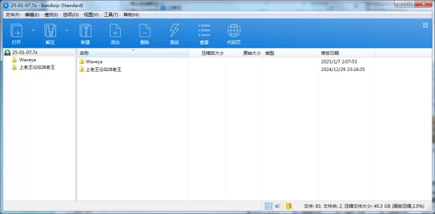435x214 pixels.
Task: Click the 测试 (Test) lightning icon
Action: tap(175, 30)
